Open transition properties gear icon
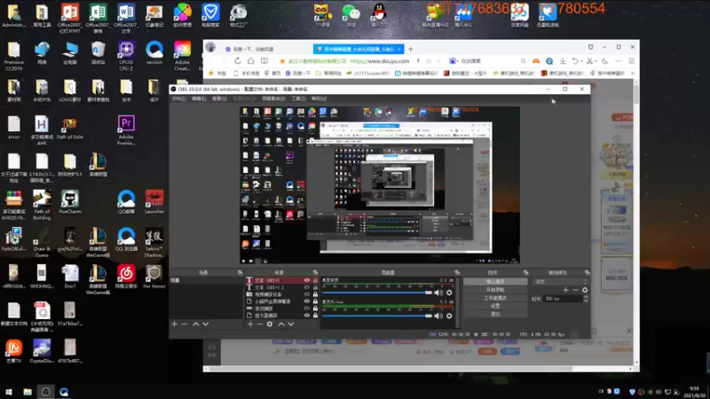The height and width of the screenshot is (399, 710). [x=585, y=290]
